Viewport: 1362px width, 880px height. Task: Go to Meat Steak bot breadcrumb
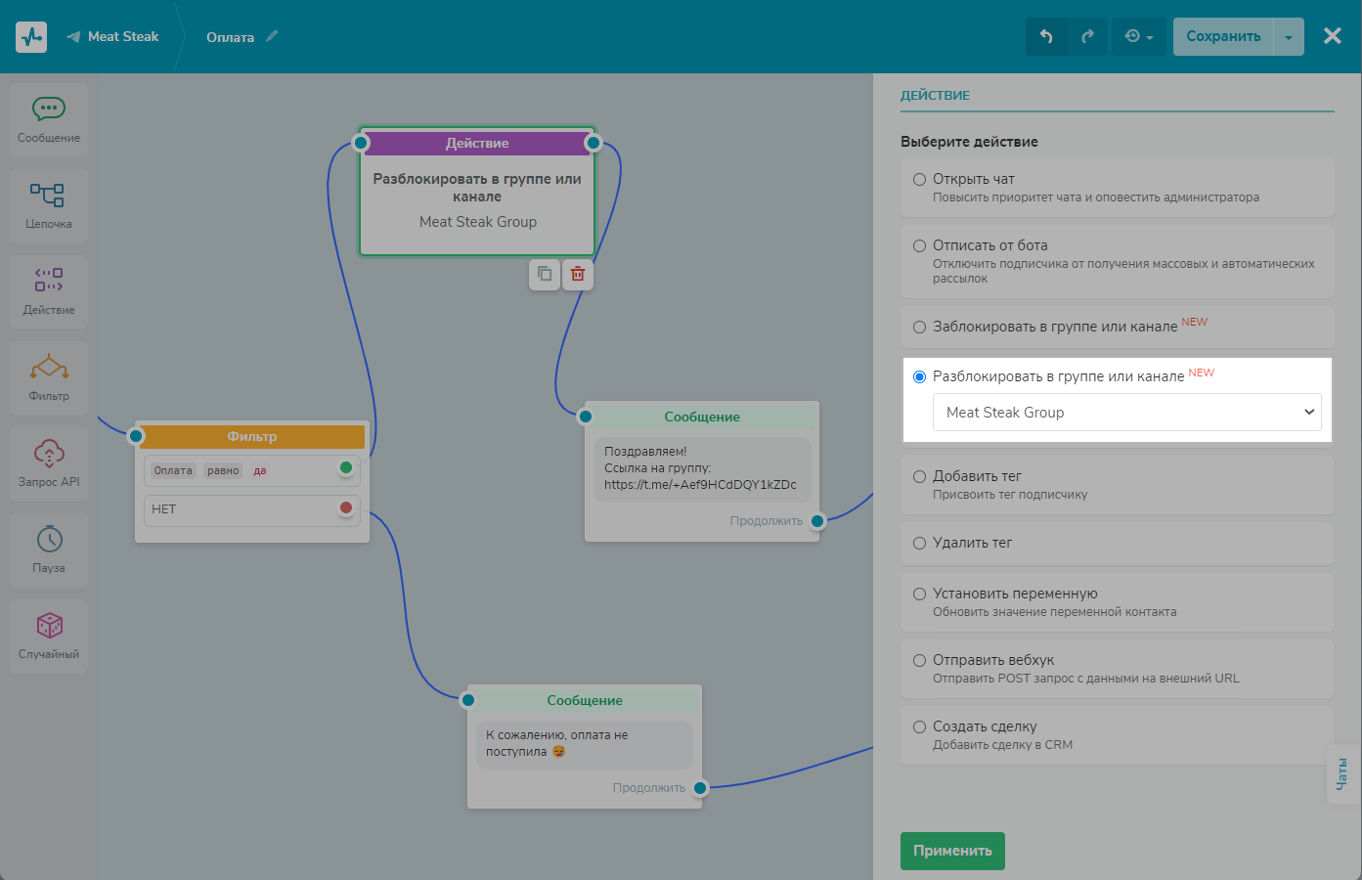tap(122, 36)
